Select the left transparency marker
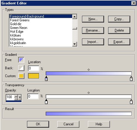137x130 pixels. (46, 101)
